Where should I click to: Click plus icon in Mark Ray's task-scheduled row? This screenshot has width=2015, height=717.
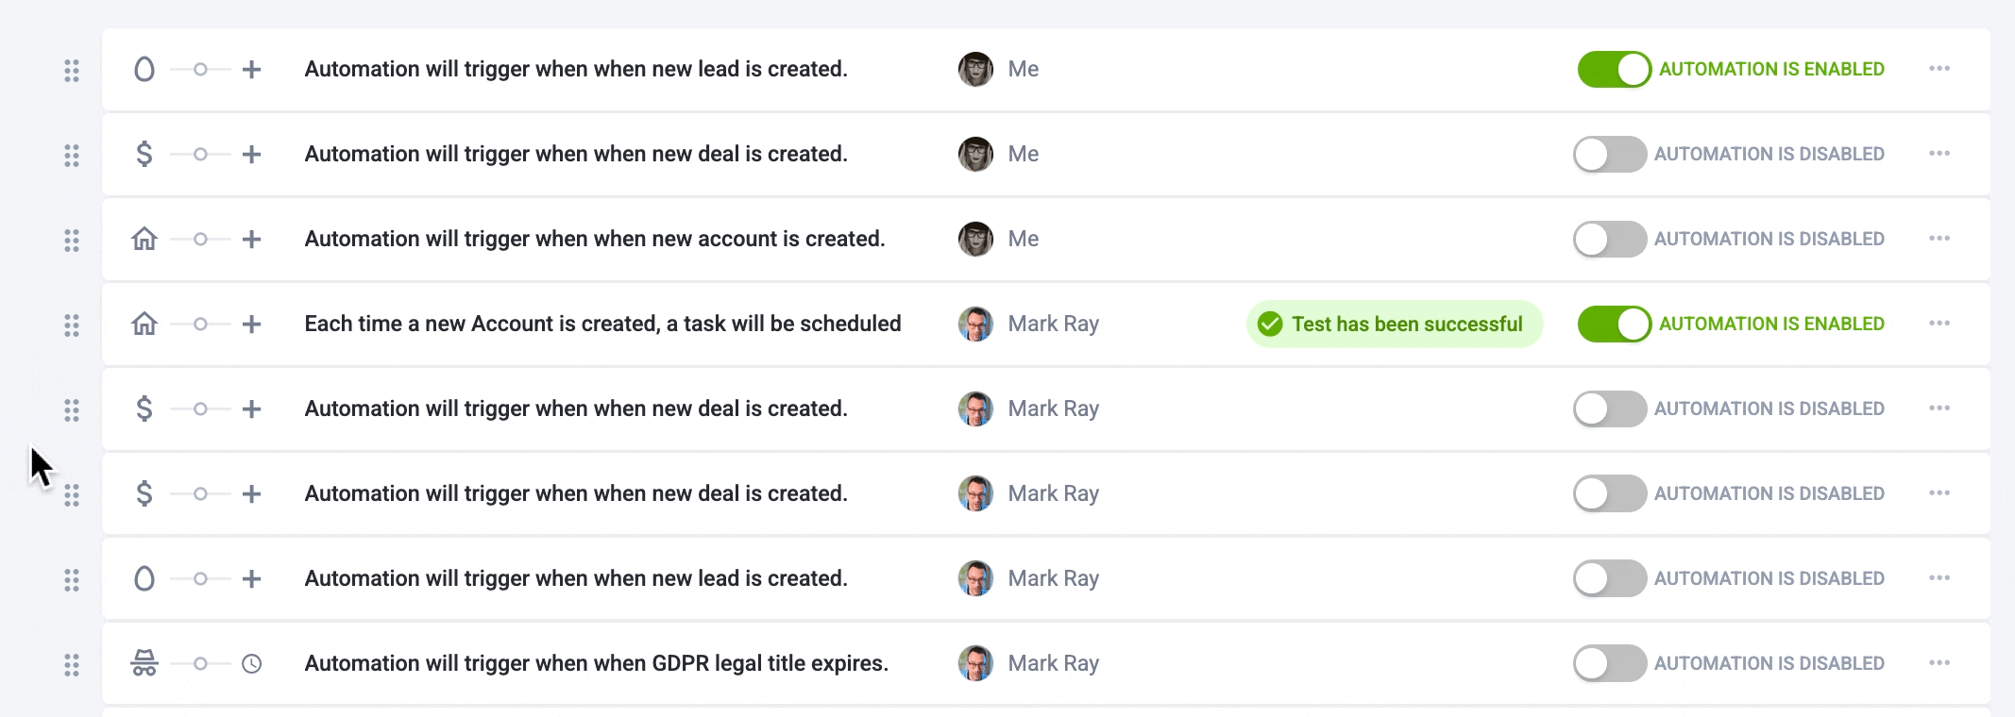(x=251, y=324)
